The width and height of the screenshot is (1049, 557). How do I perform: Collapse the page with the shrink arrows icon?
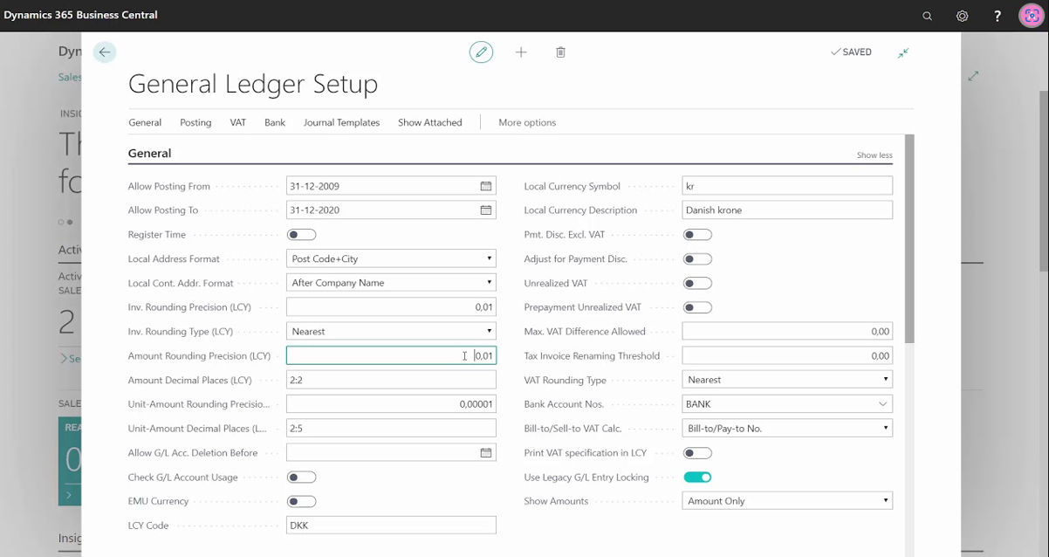903,52
